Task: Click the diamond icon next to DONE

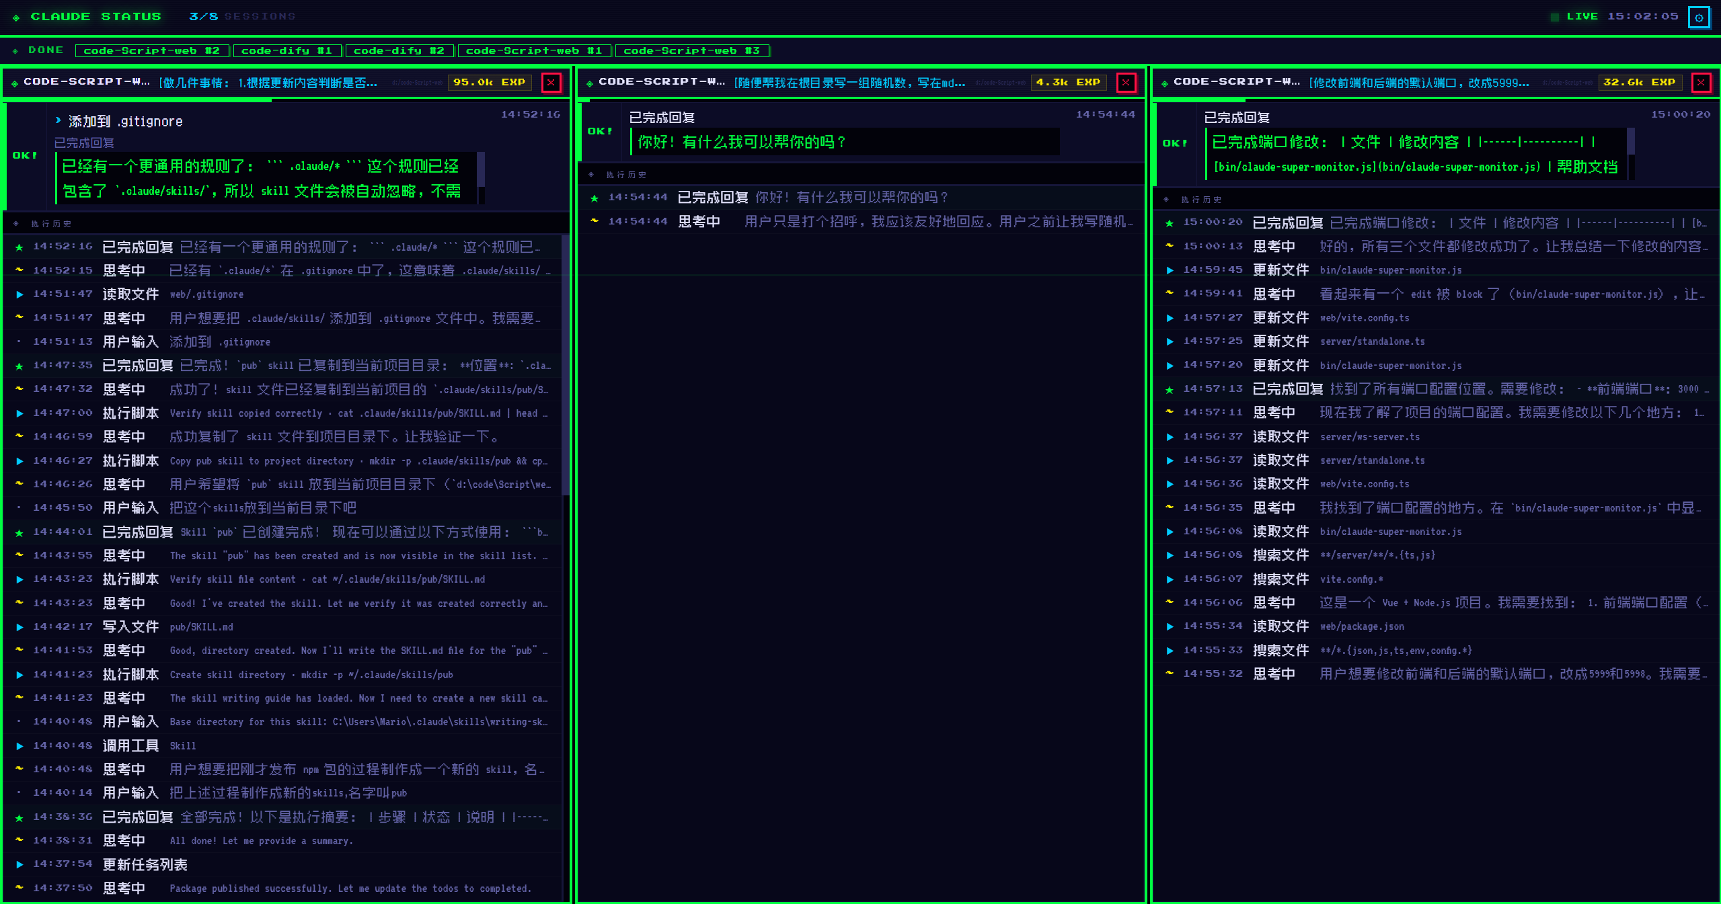Action: point(15,51)
